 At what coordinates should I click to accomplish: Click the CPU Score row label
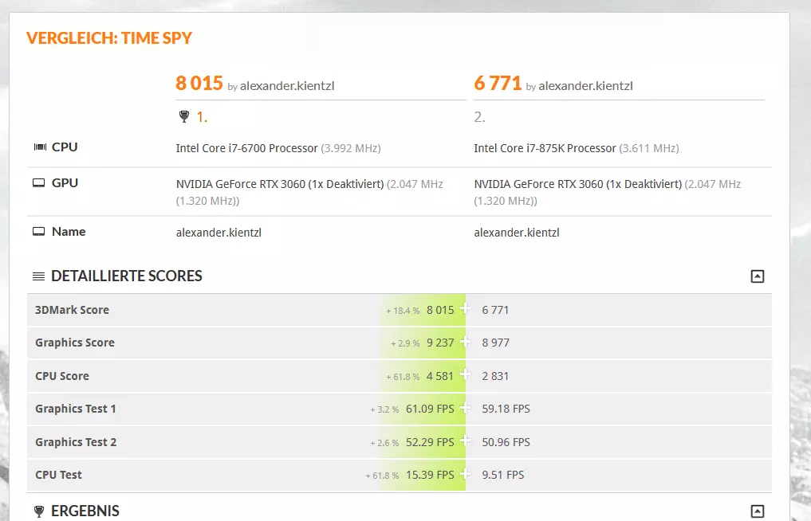click(62, 376)
